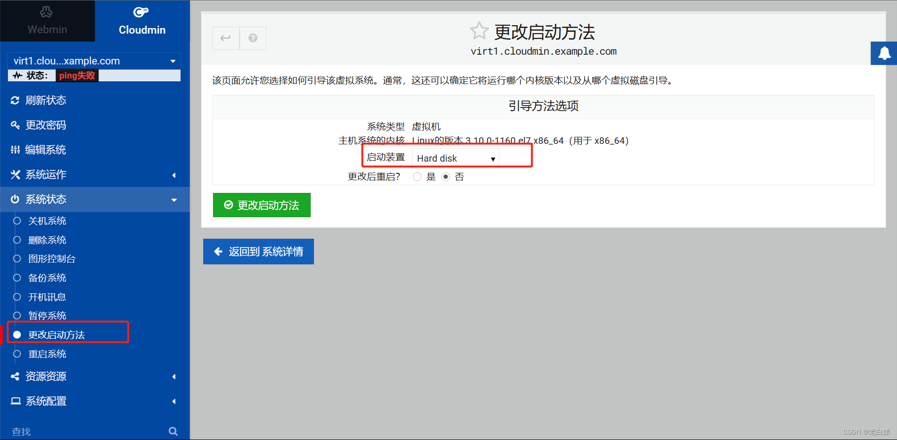
Task: Click the 系统运作 wrench icon
Action: point(15,174)
